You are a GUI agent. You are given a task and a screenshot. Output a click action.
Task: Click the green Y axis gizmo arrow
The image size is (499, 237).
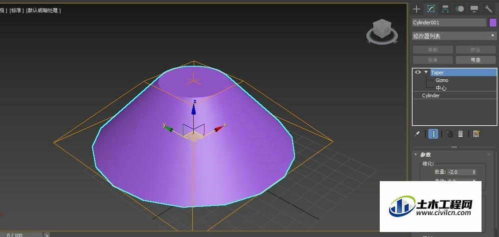[x=168, y=128]
